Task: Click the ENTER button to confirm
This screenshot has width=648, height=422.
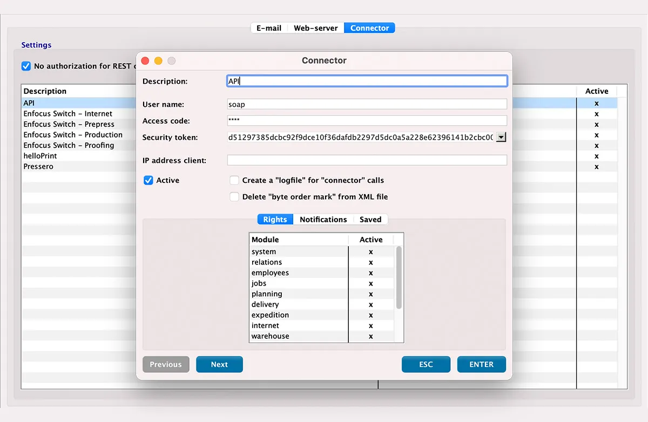Action: (x=481, y=364)
